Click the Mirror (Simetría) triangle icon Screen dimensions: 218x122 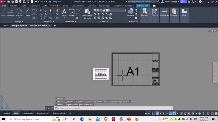point(46,14)
